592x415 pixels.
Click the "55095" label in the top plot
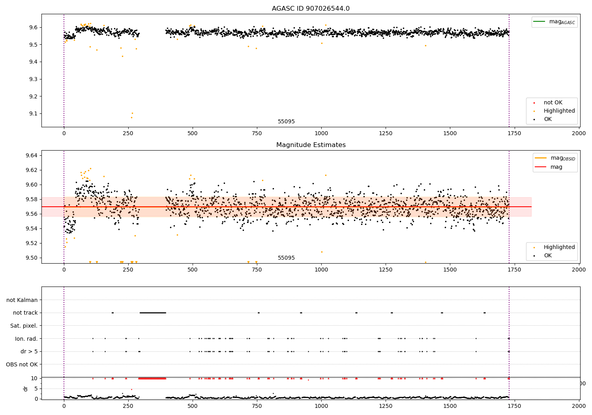coord(286,122)
